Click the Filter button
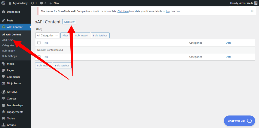Screen dimensions: 259x128 pos(65,35)
